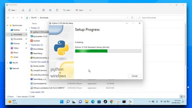192x108 pixels.
Task: Open the Windows Start menu
Action: tap(62, 102)
